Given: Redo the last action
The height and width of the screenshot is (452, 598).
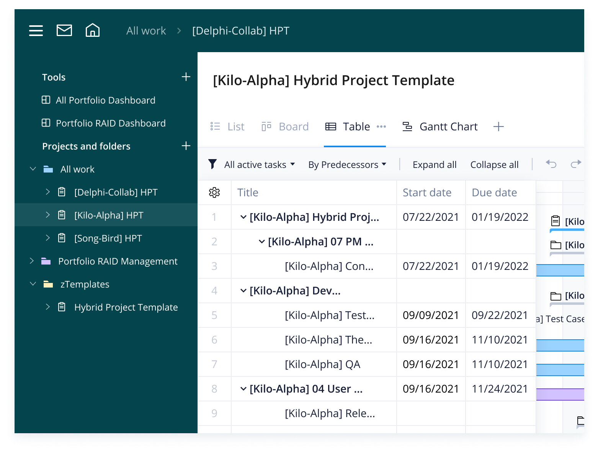Looking at the screenshot, I should coord(576,164).
